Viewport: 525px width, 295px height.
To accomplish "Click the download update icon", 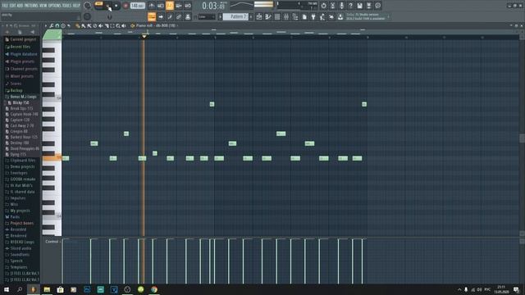I will click(340, 16).
